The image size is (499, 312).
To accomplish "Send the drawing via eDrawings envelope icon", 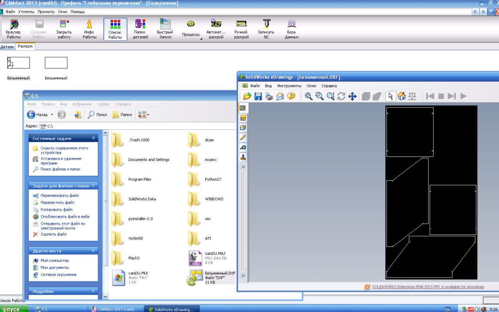I will (x=280, y=96).
